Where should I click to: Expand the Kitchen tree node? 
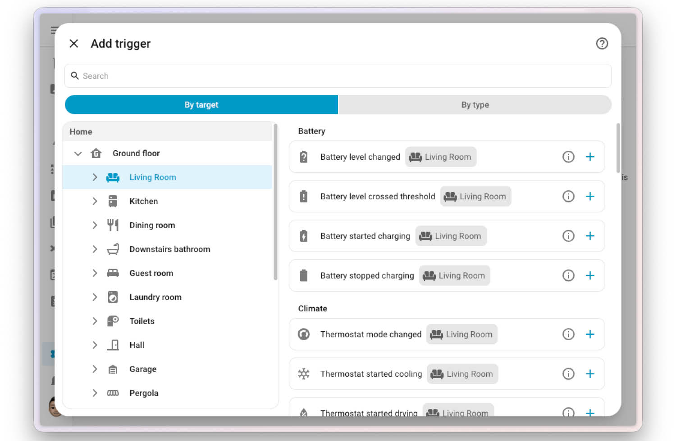click(x=95, y=201)
